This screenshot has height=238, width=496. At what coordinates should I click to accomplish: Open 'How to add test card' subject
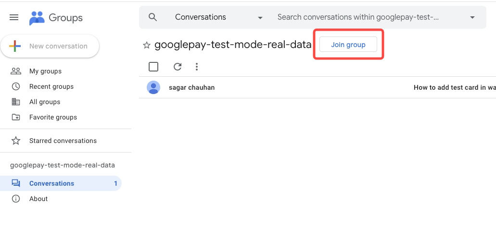tap(455, 87)
